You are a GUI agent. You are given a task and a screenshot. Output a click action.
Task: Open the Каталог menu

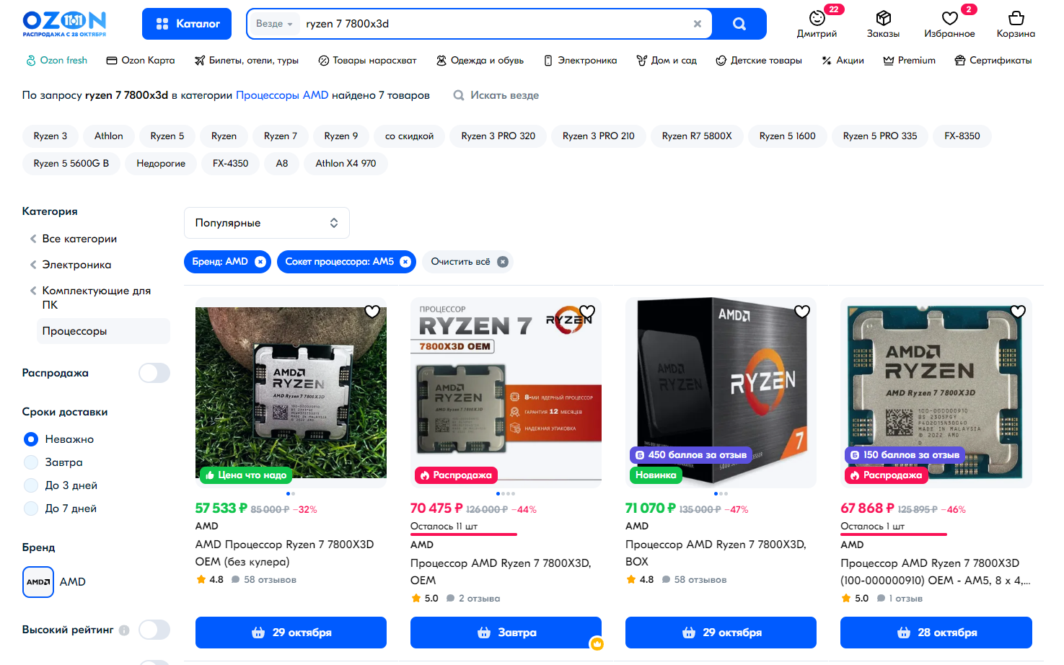pos(187,24)
